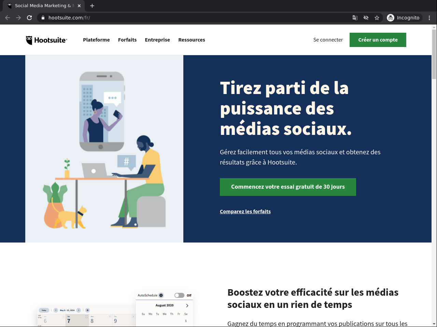Screen dimensions: 437x327
Task: Select the Social Media Marketing browser tab
Action: 44,6
